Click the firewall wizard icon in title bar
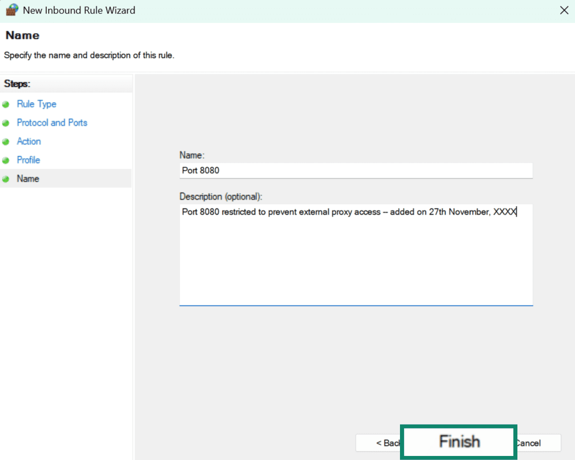The image size is (575, 460). (12, 10)
